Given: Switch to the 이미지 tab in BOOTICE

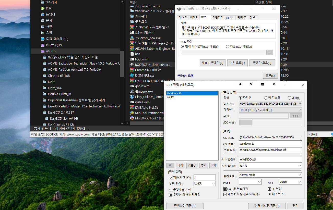Looking at the screenshot, I should (x=194, y=18).
